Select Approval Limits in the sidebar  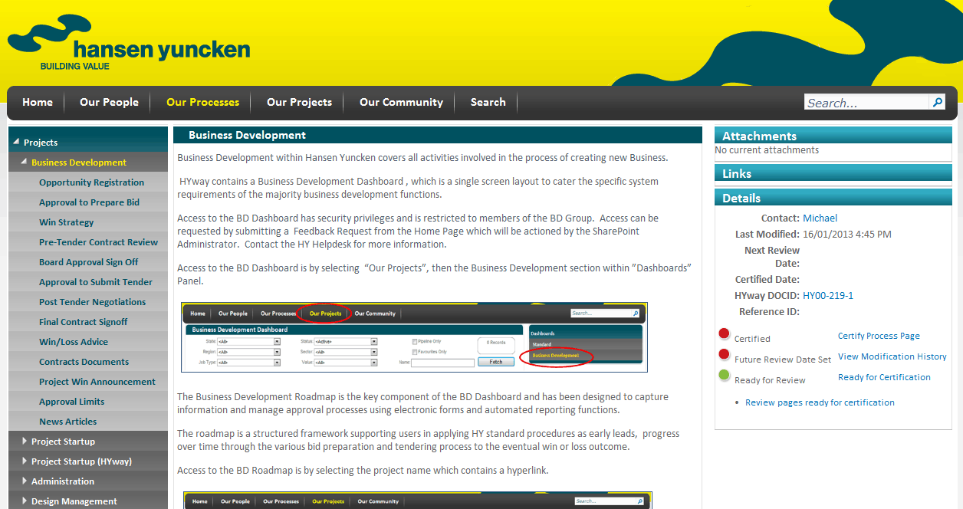point(71,402)
